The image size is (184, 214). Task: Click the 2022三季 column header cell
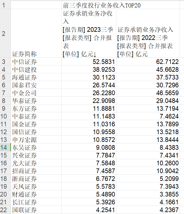point(148,33)
